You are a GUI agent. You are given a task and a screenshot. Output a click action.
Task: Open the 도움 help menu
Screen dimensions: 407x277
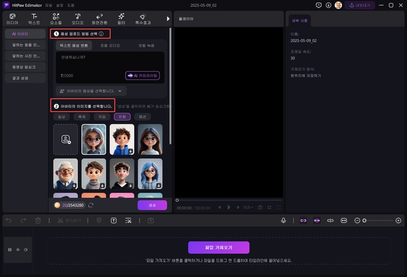71,5
